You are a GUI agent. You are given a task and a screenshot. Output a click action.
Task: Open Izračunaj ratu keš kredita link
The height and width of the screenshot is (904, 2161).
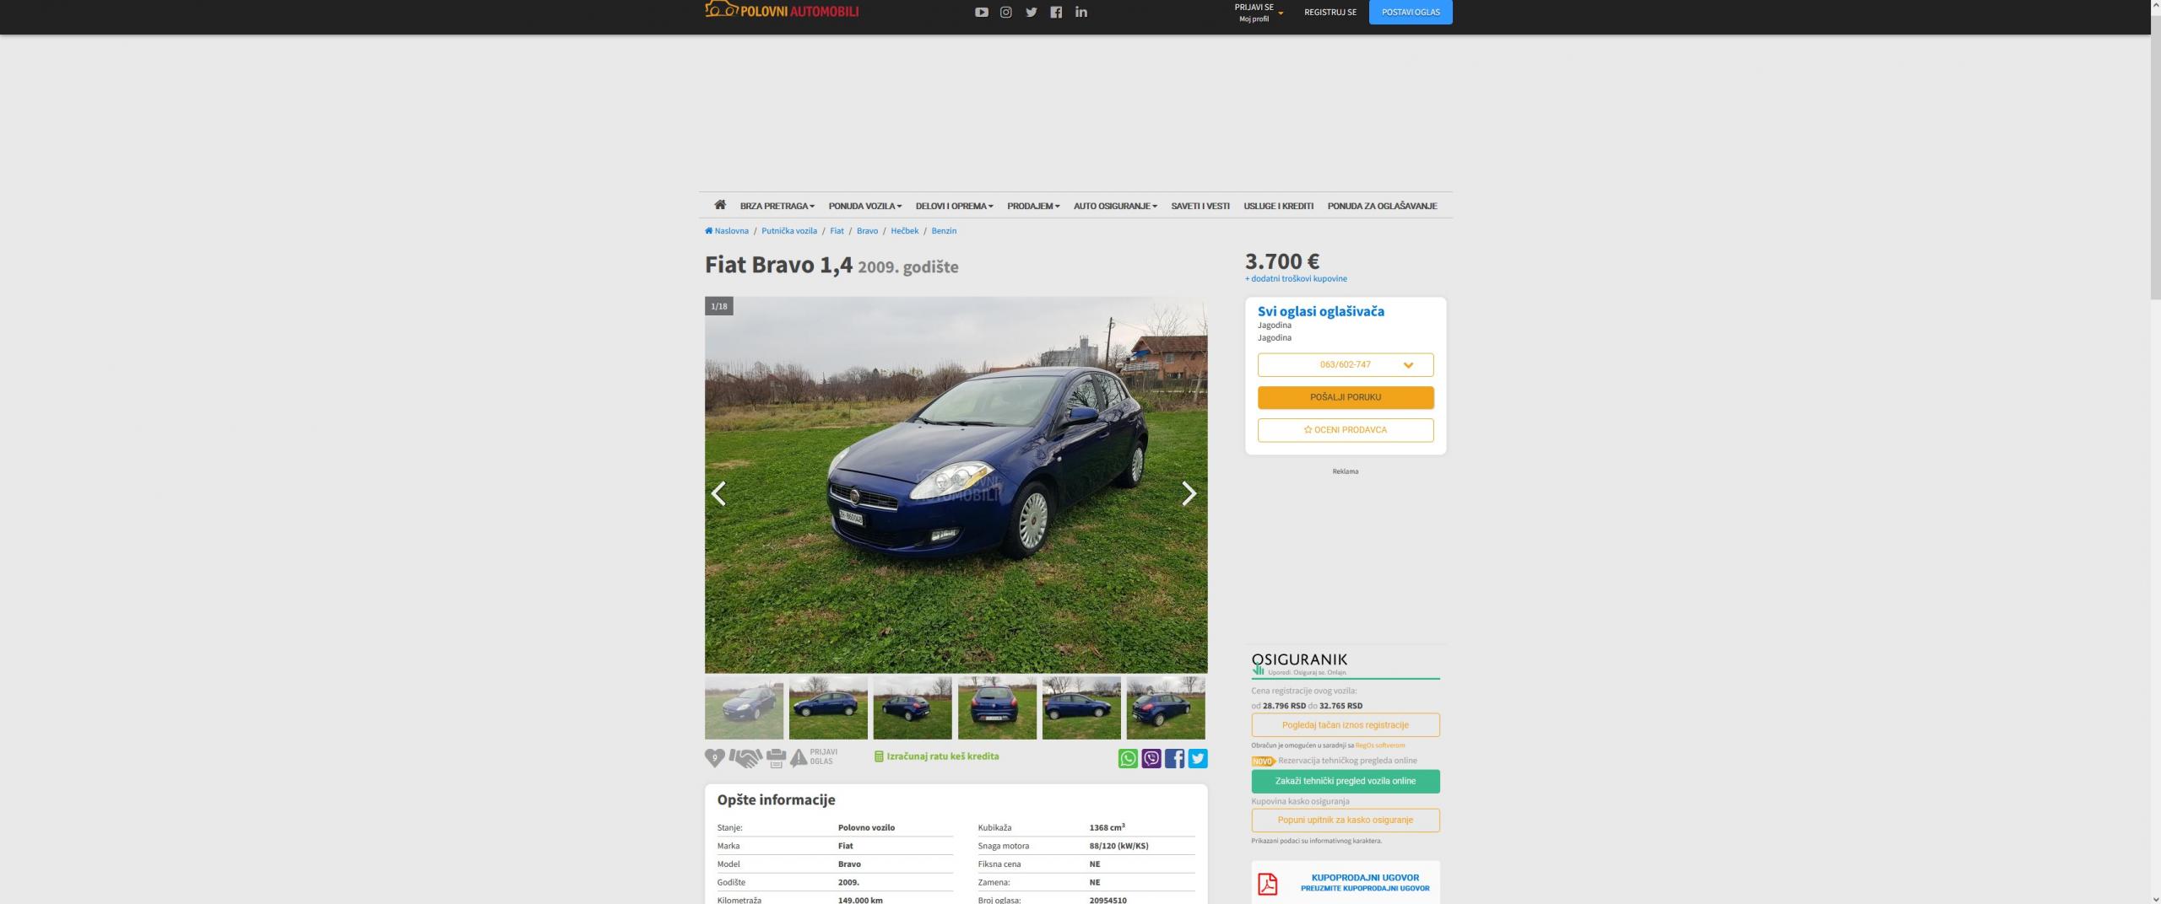coord(937,756)
